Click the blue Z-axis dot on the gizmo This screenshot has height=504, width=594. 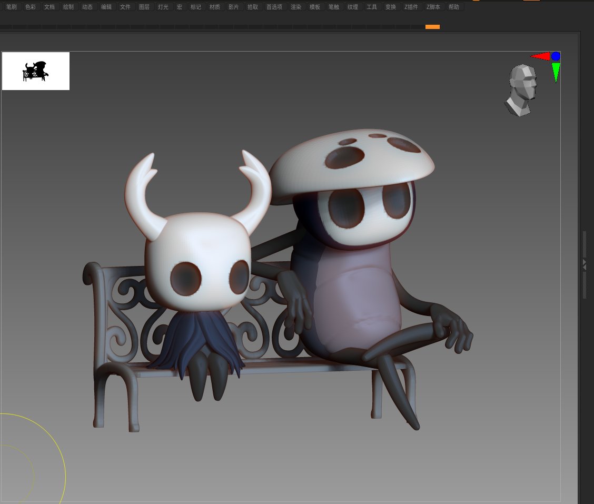(x=556, y=56)
